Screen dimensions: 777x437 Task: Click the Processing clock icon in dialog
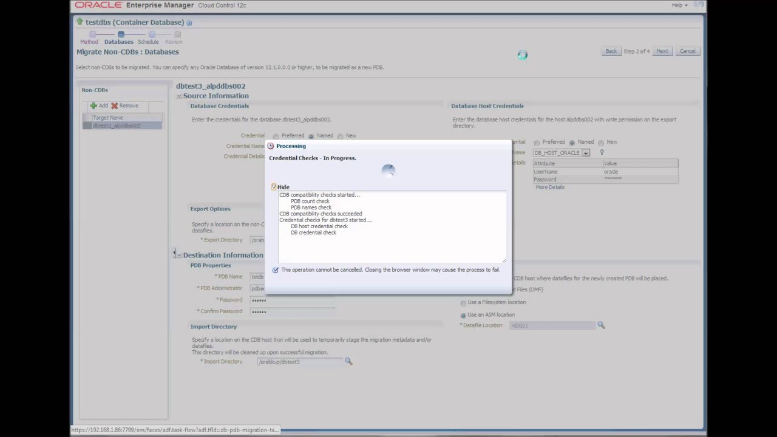(271, 146)
